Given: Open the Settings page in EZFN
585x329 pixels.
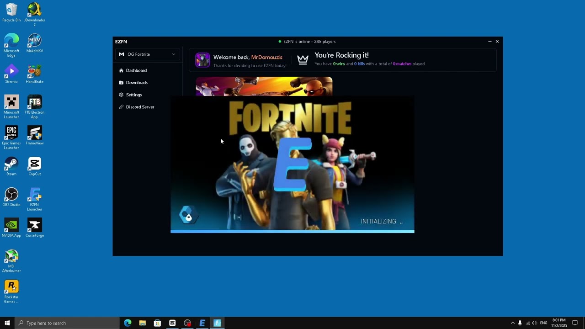Looking at the screenshot, I should coord(130,95).
